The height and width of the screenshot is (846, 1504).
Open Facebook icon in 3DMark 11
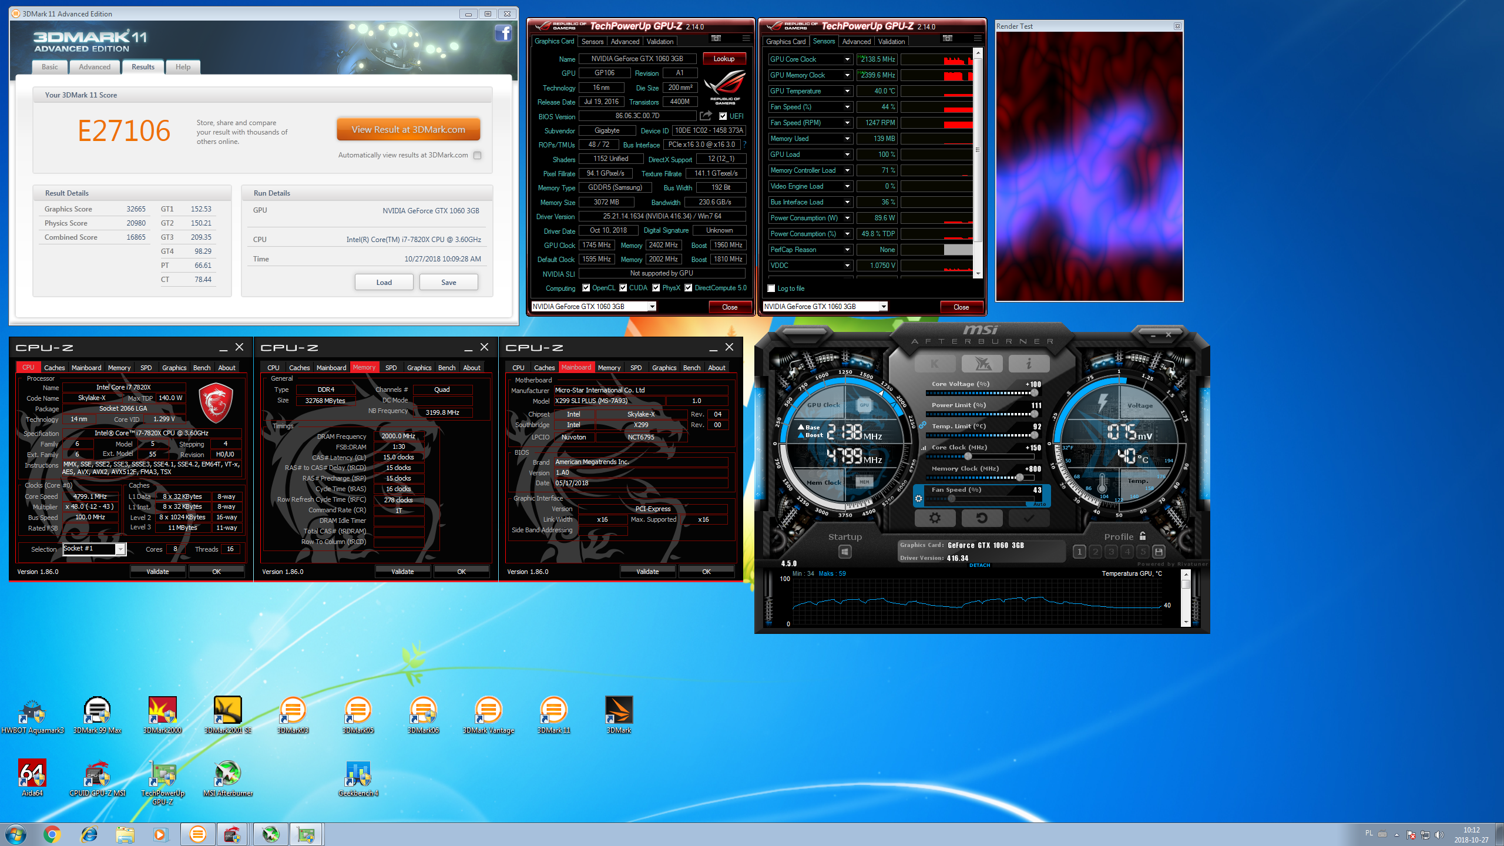click(x=503, y=33)
